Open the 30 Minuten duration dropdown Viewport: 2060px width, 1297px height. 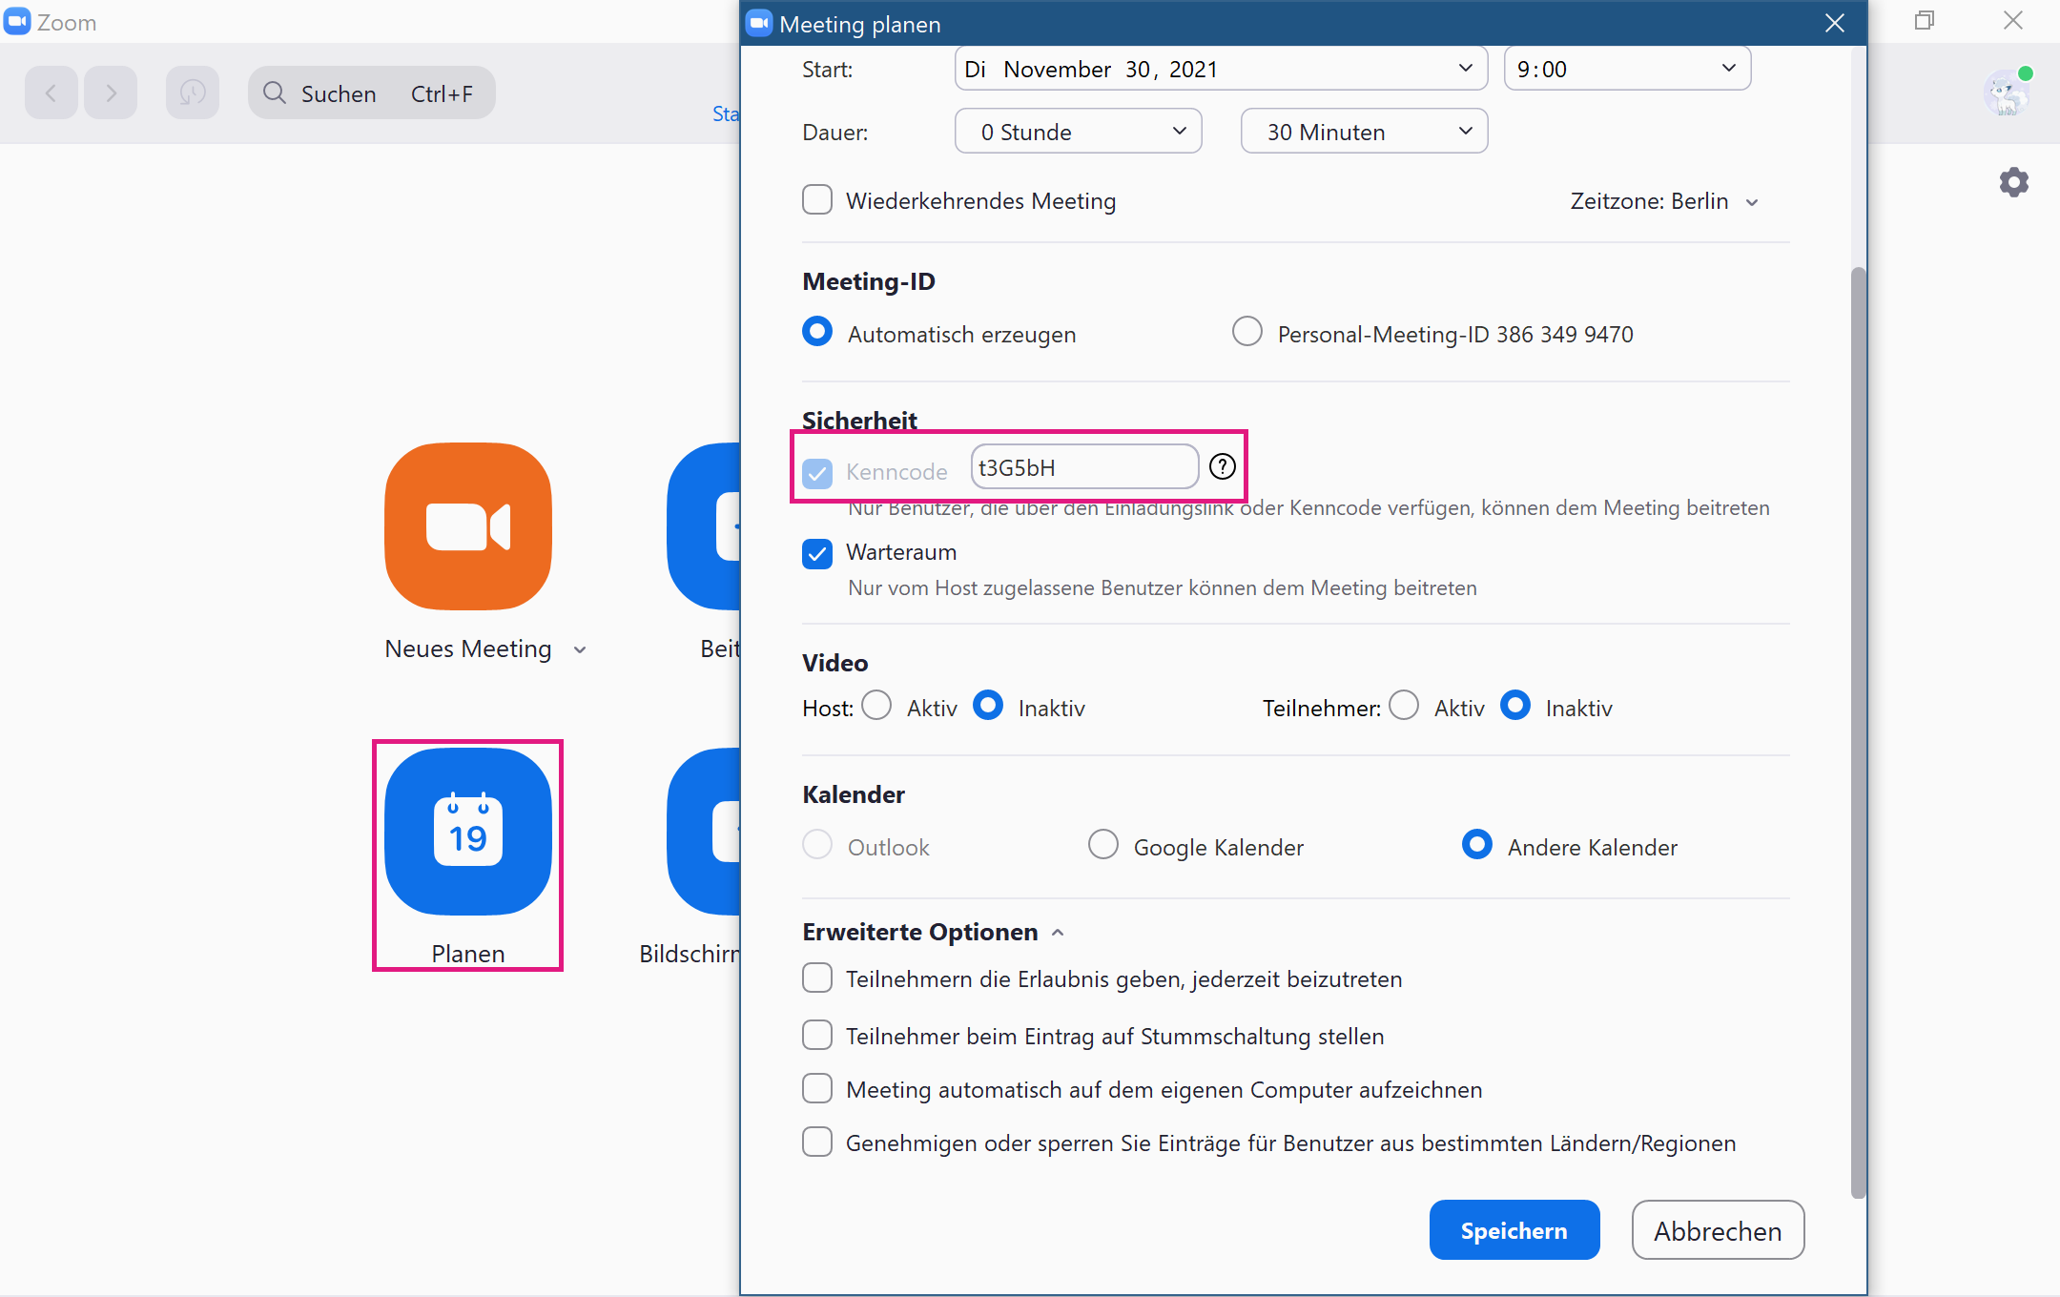pyautogui.click(x=1364, y=132)
